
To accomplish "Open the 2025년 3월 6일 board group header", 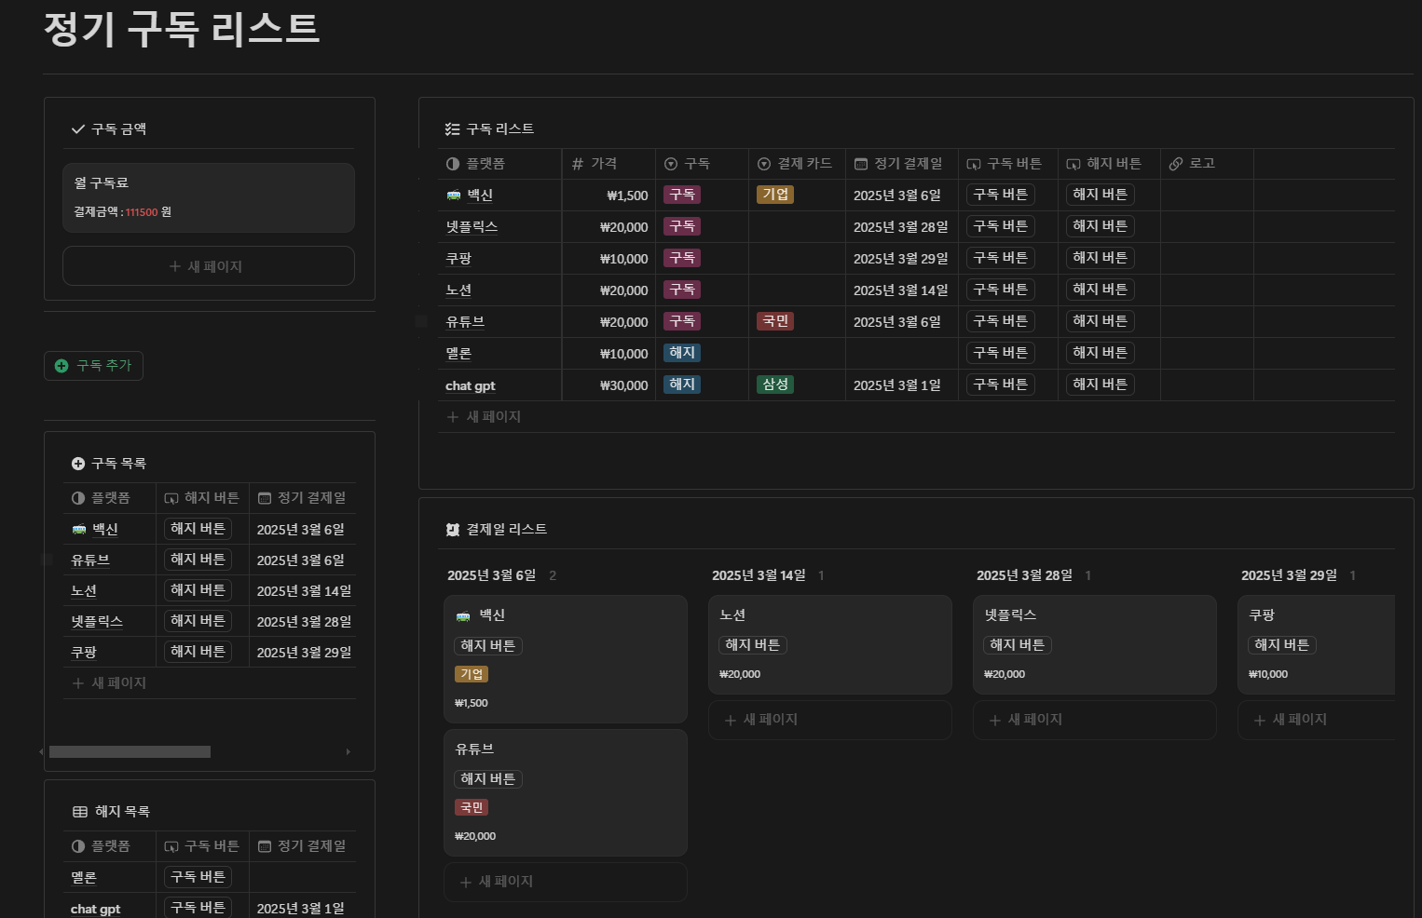I will (492, 575).
